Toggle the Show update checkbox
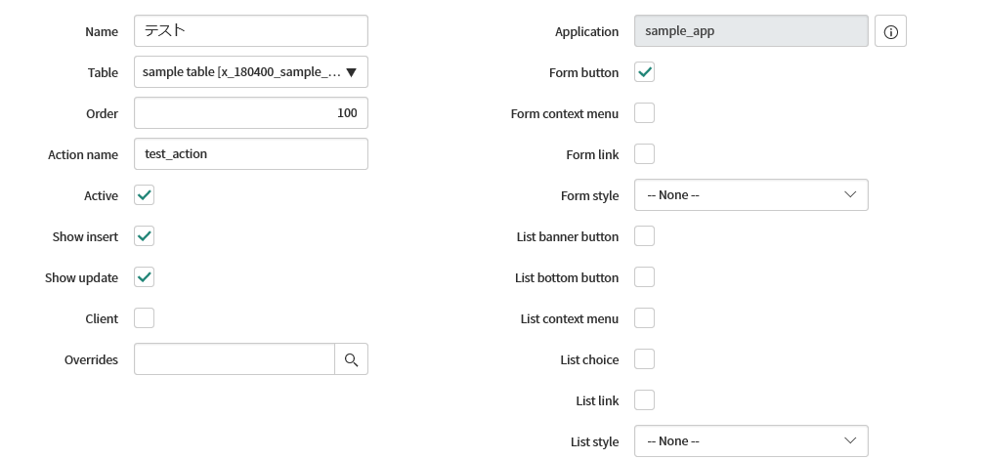The image size is (985, 459). pos(144,277)
